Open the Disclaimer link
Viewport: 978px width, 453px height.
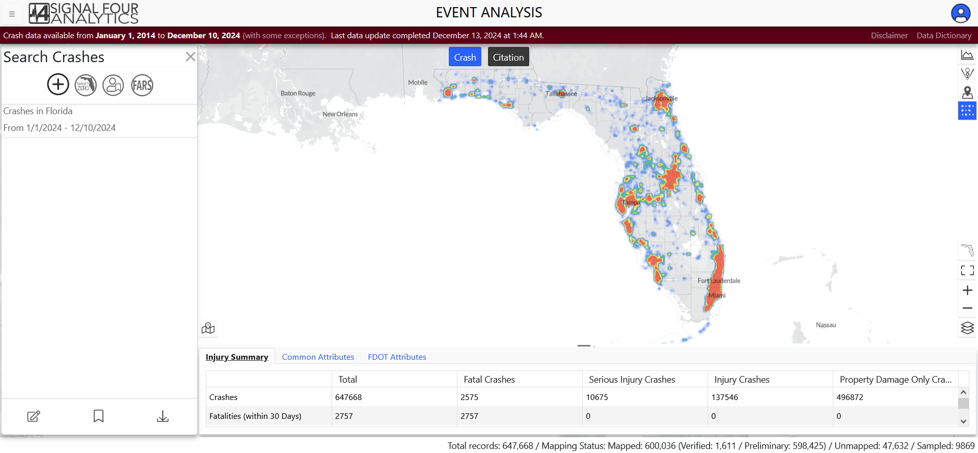pos(889,35)
